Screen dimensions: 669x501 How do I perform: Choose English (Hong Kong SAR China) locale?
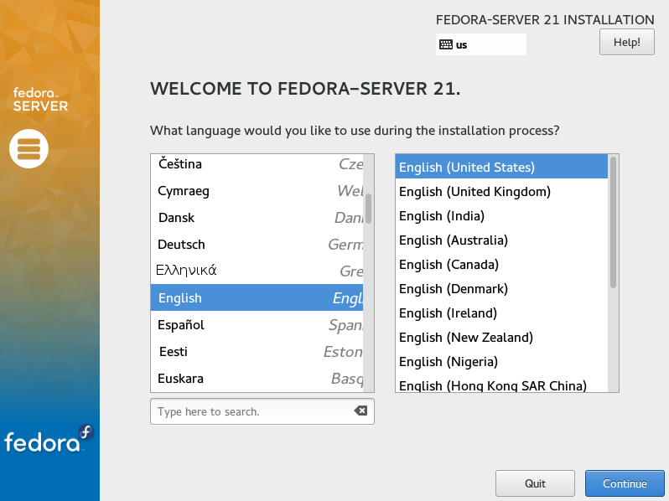(x=501, y=384)
